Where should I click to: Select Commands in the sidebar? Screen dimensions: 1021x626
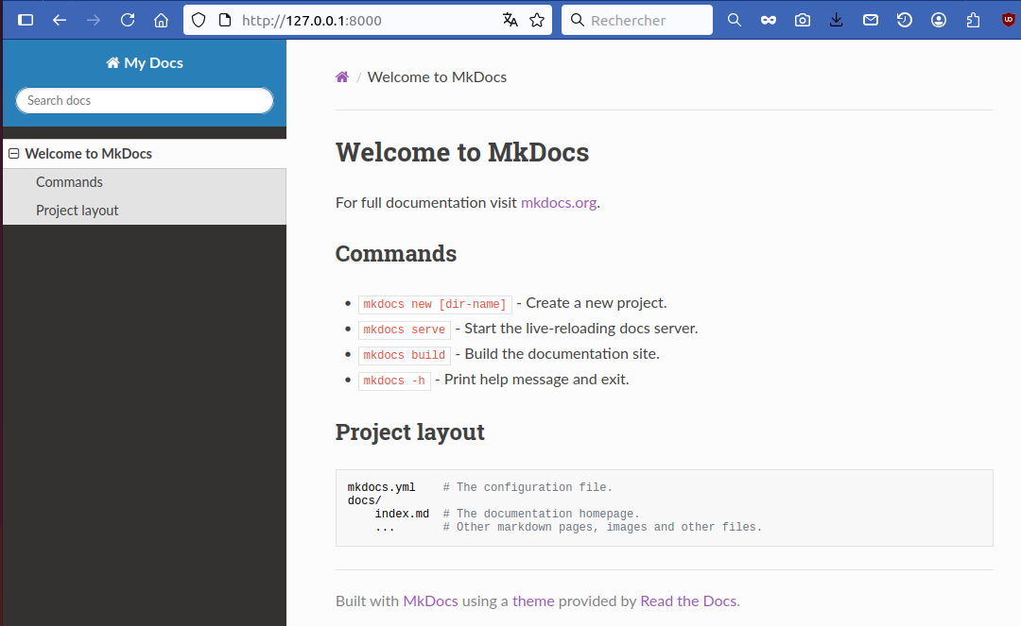click(x=69, y=182)
